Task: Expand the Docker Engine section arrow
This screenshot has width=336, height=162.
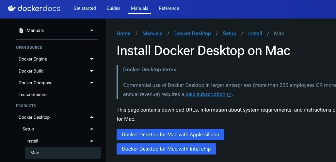Action: click(92, 59)
